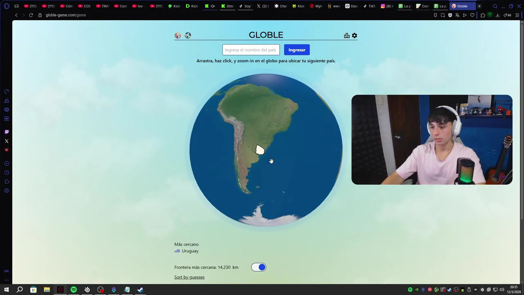Focus the country name input field
Screen dimensions: 524x295
(251, 50)
